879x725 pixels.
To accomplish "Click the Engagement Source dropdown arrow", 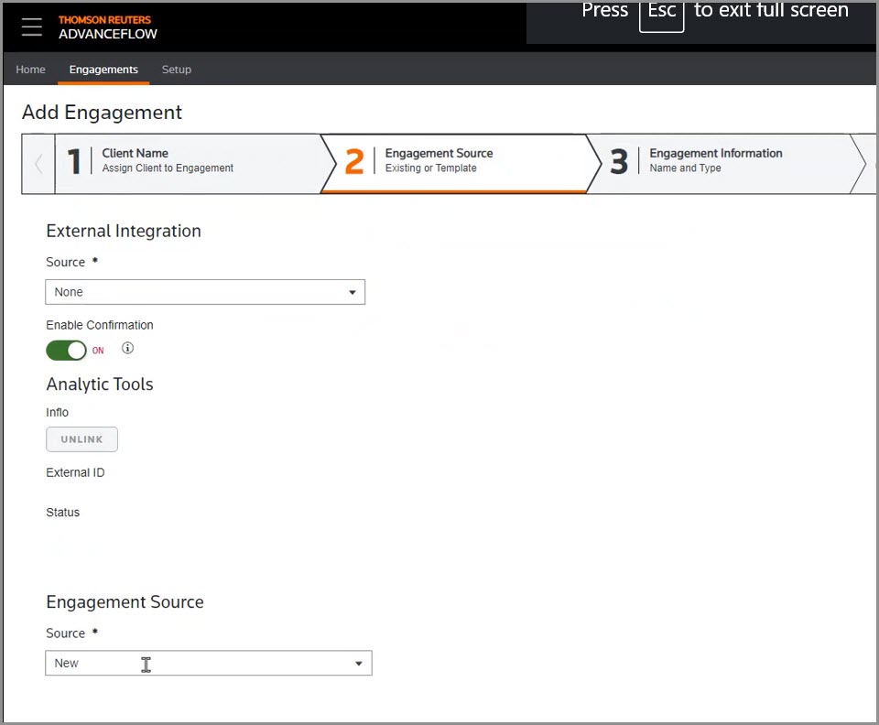I will (x=358, y=663).
